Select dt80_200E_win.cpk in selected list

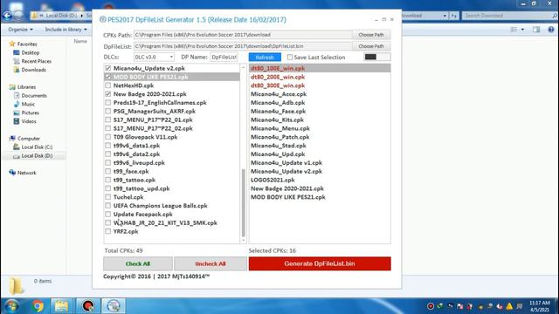click(320, 77)
